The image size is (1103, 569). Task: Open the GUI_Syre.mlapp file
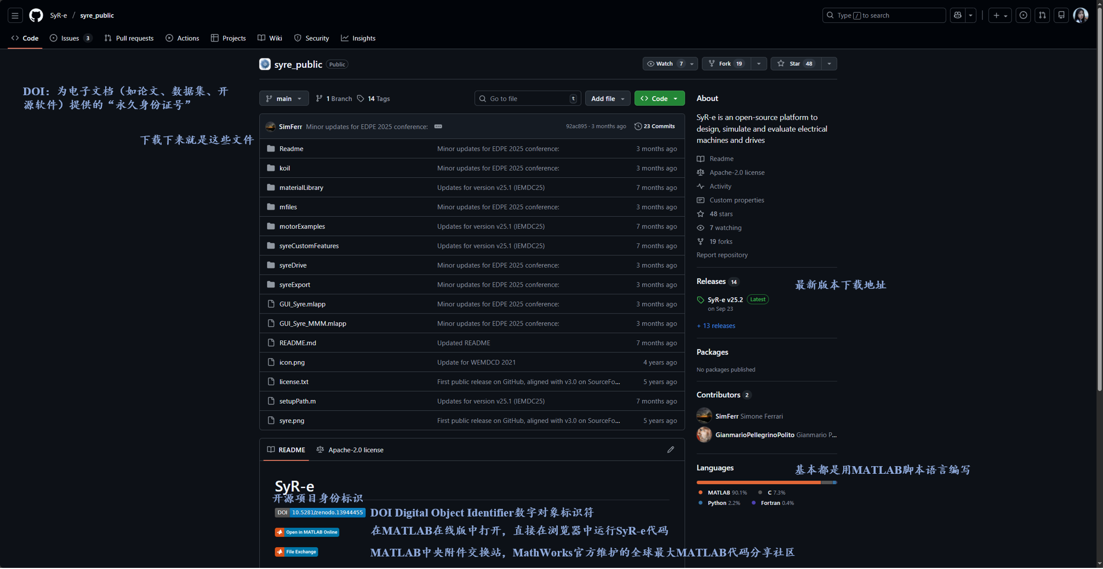tap(302, 304)
